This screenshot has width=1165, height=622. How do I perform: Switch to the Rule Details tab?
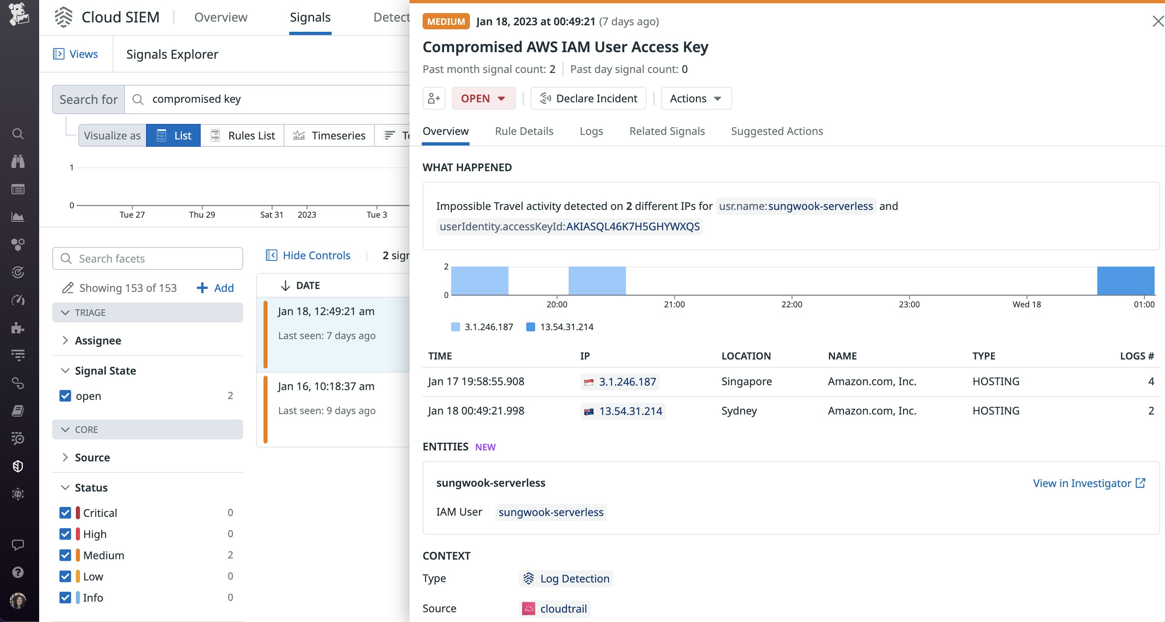click(x=524, y=131)
